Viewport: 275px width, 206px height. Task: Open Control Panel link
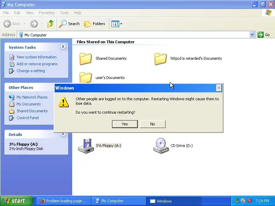pyautogui.click(x=27, y=118)
